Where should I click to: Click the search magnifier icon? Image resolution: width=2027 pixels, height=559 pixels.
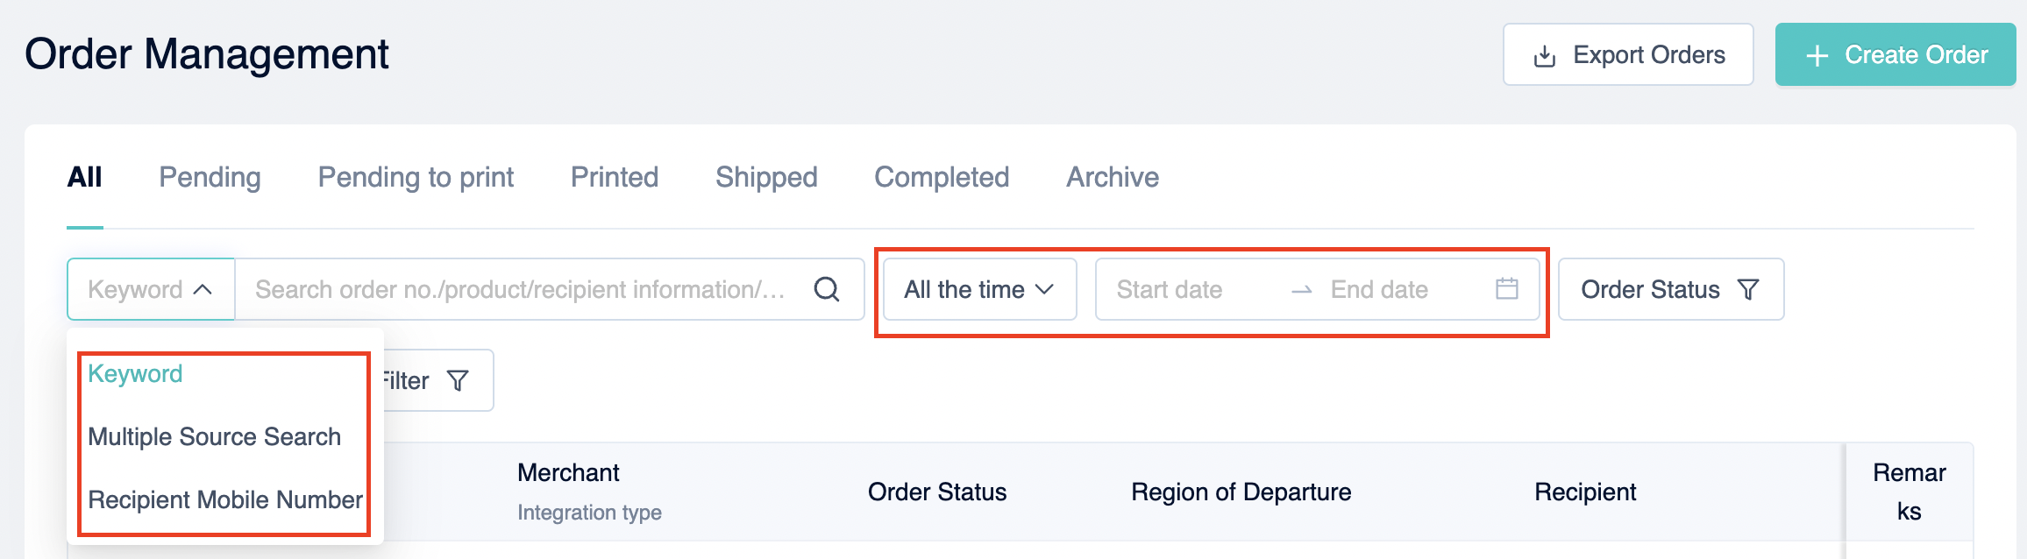click(827, 289)
